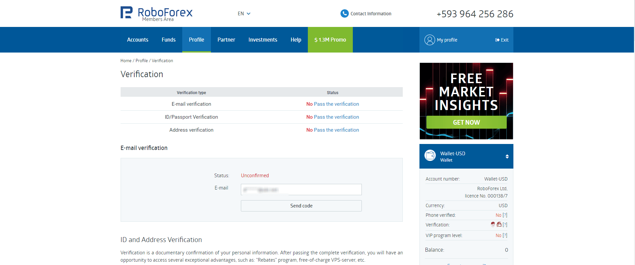Open the Investments menu

point(263,40)
